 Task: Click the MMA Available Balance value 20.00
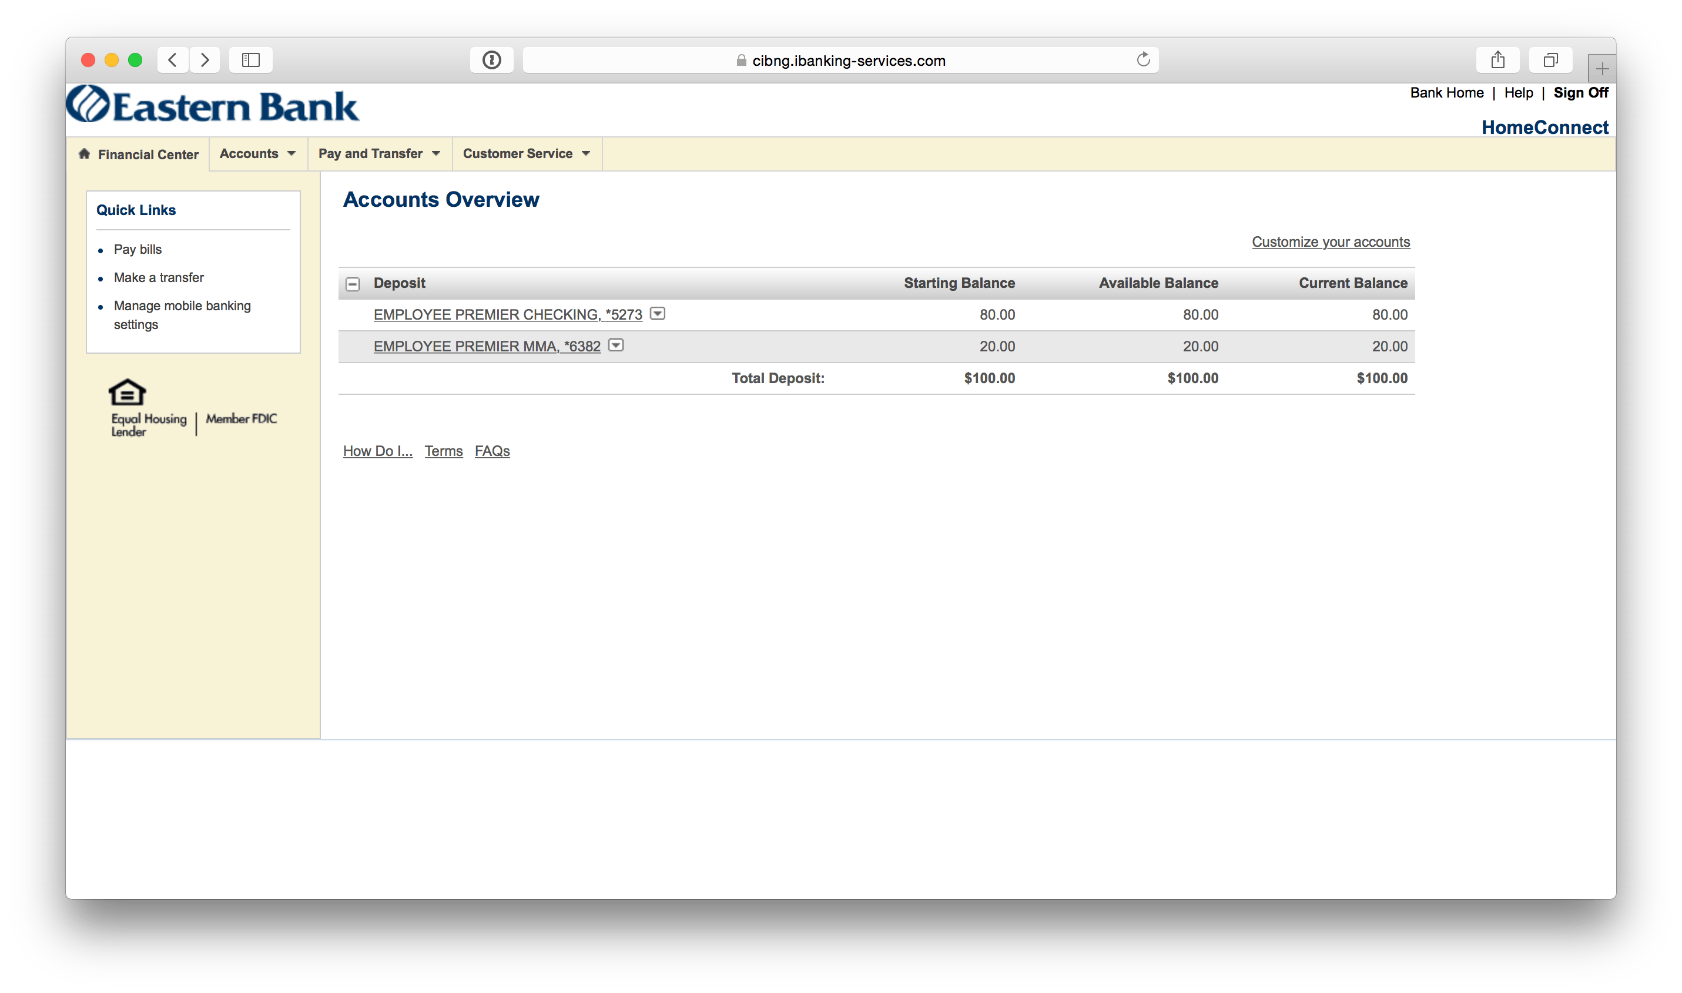[1201, 347]
